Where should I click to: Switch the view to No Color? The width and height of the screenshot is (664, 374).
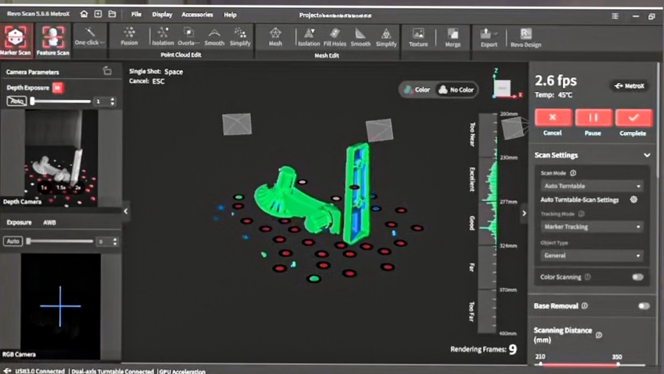(x=456, y=89)
